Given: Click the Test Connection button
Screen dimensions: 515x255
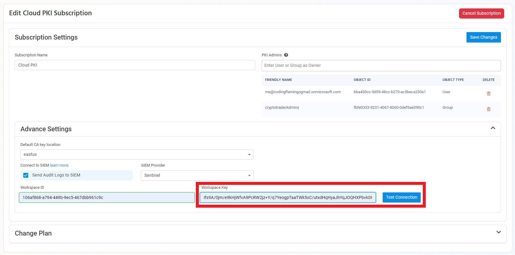Looking at the screenshot, I should coord(402,197).
